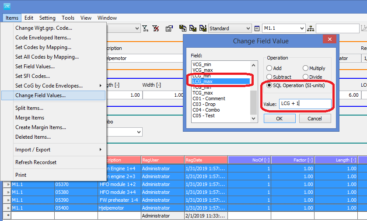Open the properties clipboard toolbar icon

pos(169,28)
